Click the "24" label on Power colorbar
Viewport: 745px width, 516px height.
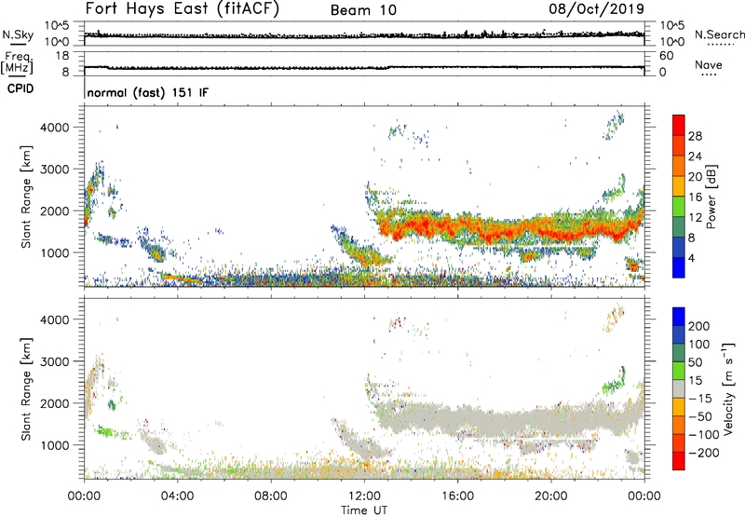(695, 156)
